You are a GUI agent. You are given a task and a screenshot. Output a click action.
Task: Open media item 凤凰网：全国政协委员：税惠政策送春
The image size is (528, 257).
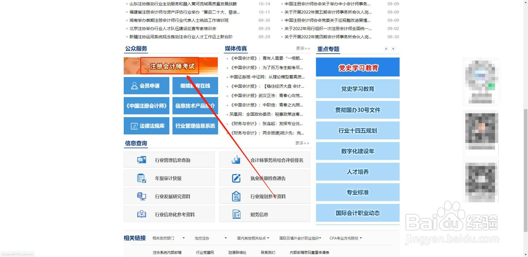[266, 114]
